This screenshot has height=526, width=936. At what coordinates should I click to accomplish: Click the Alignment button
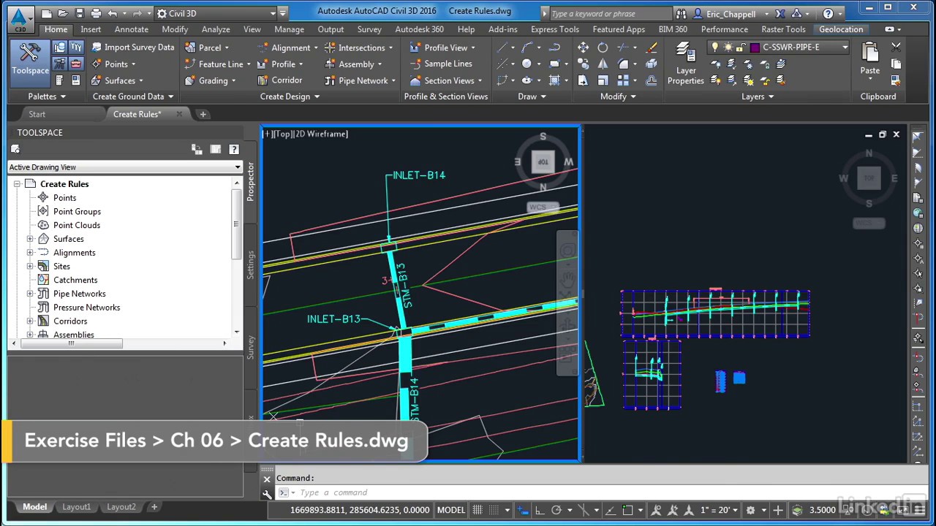pos(288,47)
